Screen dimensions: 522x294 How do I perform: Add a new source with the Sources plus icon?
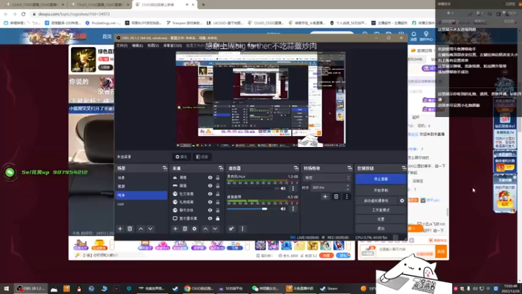(x=175, y=229)
